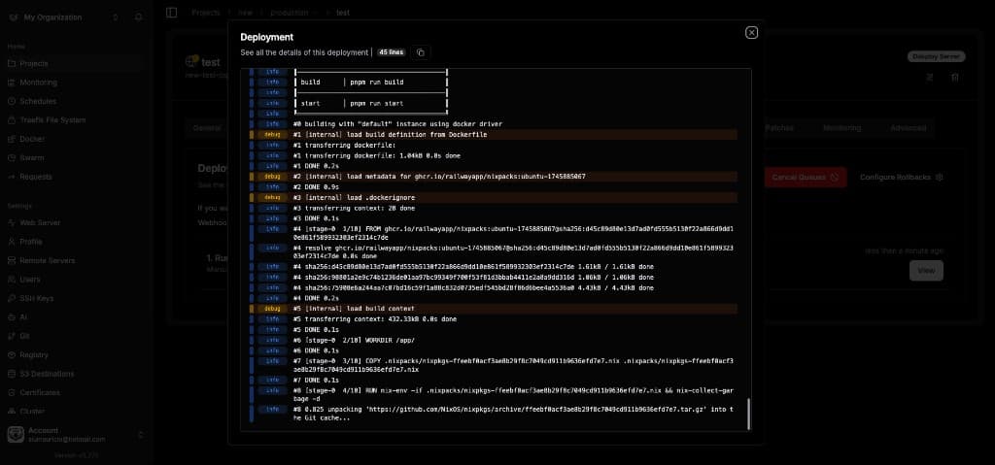995x465 pixels.
Task: Copy the deployment logs with the copy icon
Action: point(420,52)
